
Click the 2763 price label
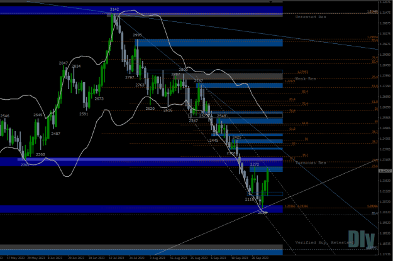(140, 85)
